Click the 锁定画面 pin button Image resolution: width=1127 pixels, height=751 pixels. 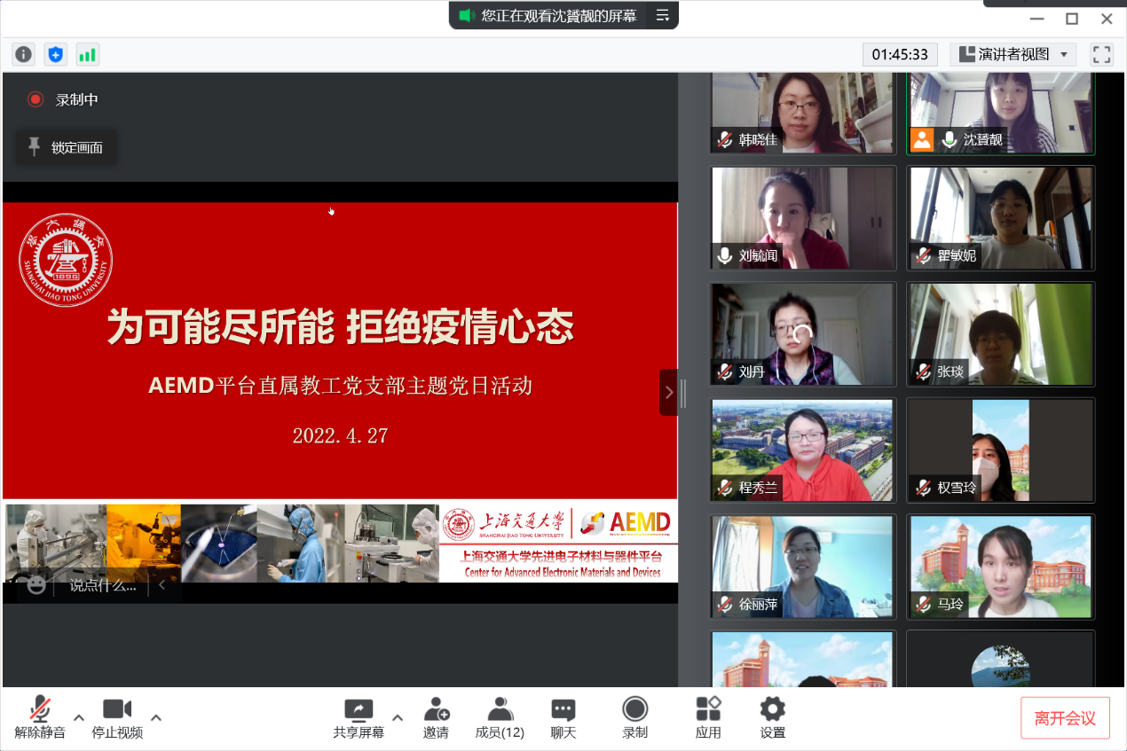click(67, 147)
